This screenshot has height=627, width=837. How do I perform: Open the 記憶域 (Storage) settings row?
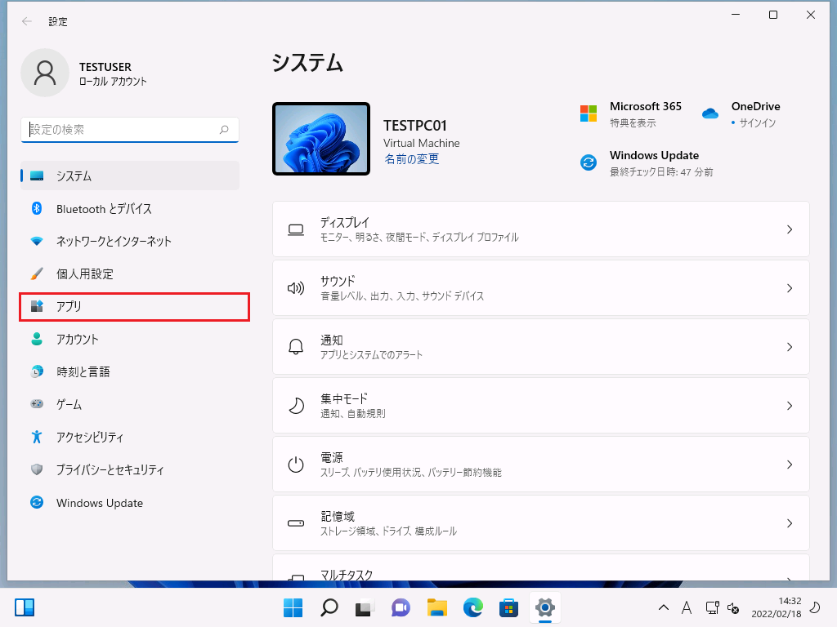click(x=540, y=523)
